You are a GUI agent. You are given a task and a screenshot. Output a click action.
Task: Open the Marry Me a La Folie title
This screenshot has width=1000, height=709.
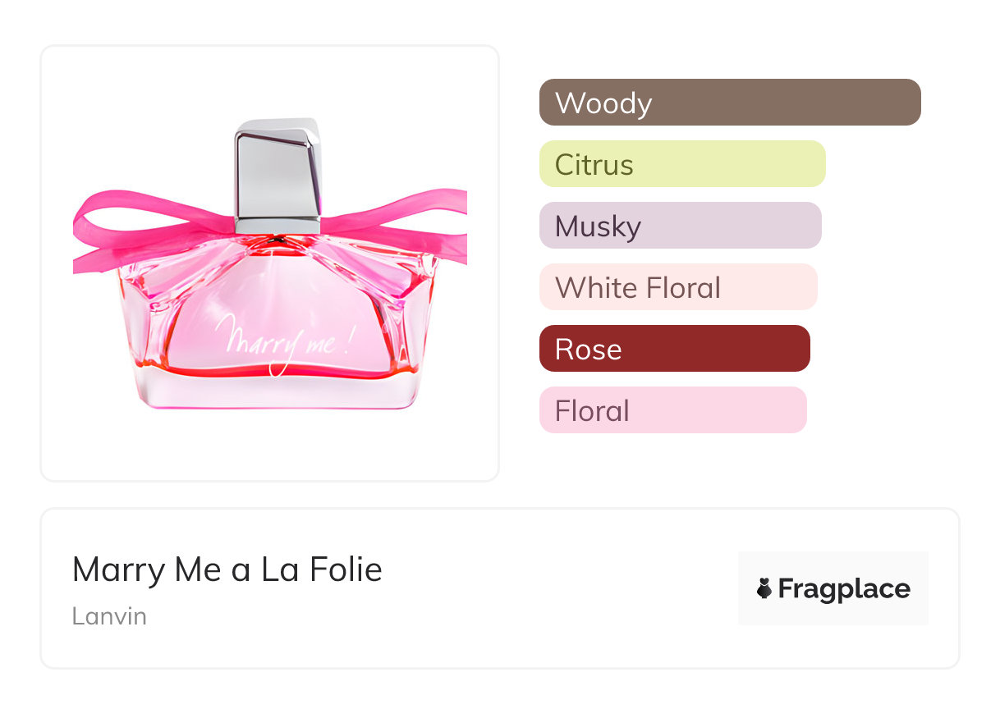(x=227, y=569)
